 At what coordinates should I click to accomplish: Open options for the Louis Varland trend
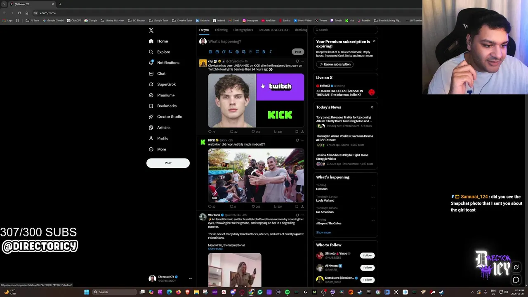[x=373, y=197]
